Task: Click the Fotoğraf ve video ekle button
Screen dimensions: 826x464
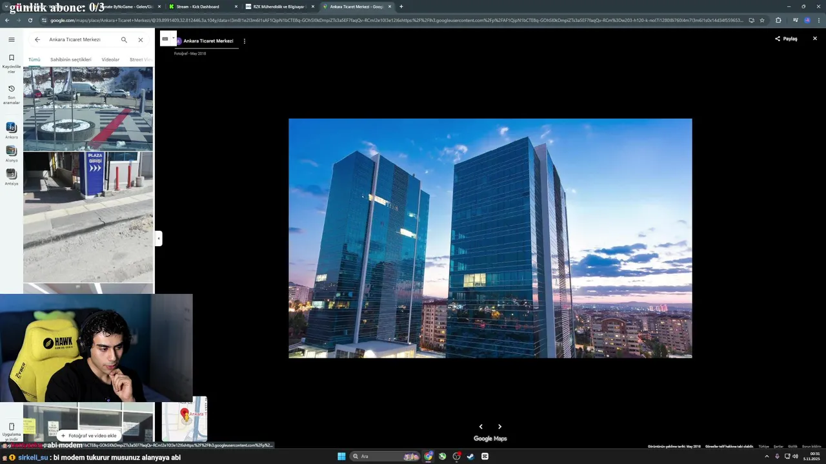Action: [x=88, y=436]
